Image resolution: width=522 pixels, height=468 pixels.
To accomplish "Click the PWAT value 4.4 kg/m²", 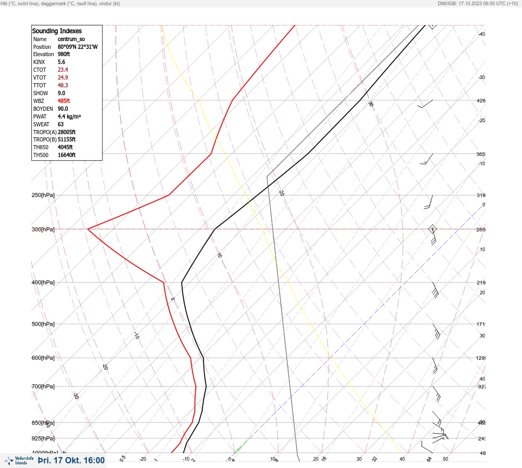I will tap(69, 116).
